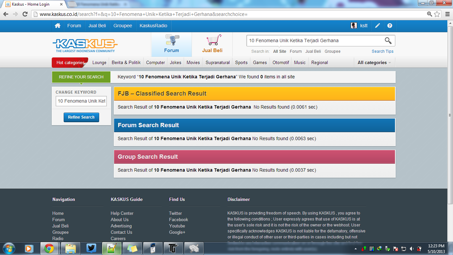
Task: Open the Notepad++ taskbar icon
Action: [x=112, y=248]
